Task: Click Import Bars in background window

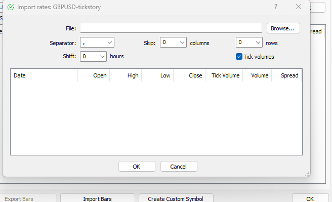Action: tap(97, 198)
